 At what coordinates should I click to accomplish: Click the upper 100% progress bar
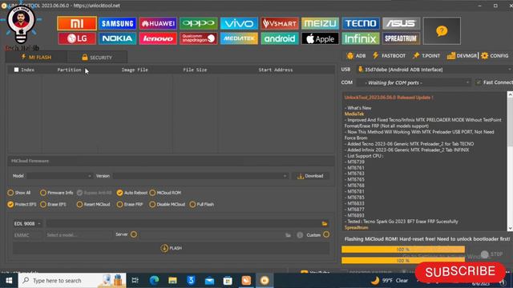[x=403, y=250]
